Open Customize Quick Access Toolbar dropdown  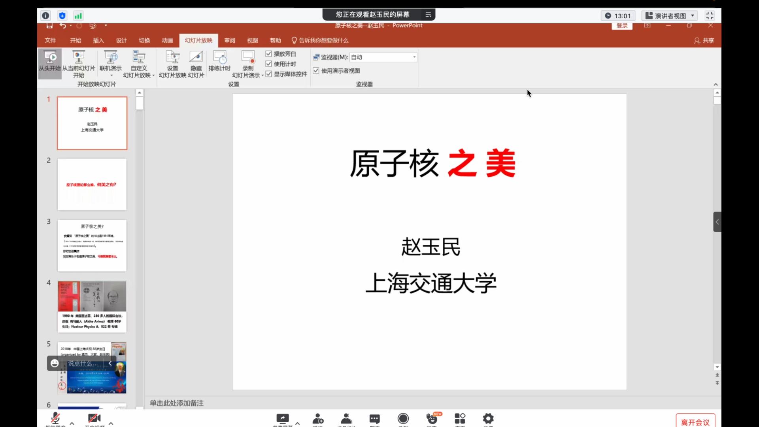[x=106, y=25]
